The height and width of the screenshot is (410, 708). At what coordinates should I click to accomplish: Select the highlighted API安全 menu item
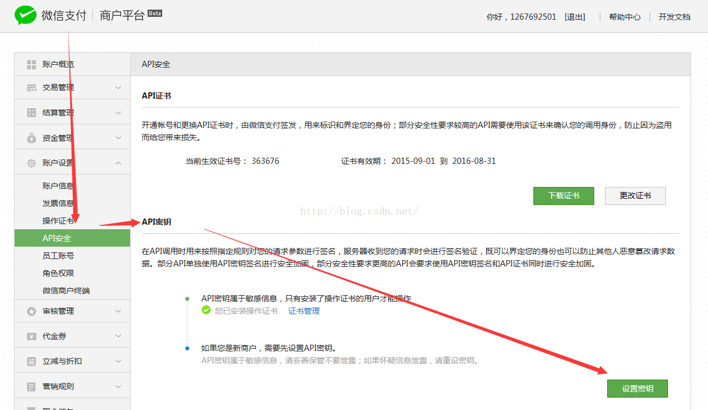(x=72, y=238)
